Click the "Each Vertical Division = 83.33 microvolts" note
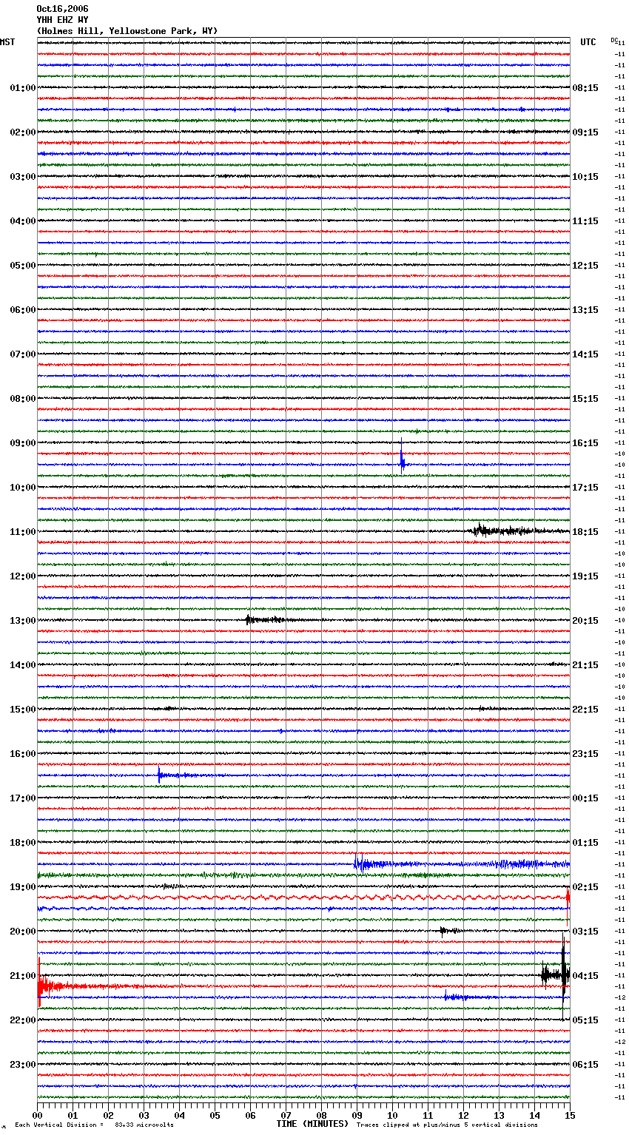The height and width of the screenshot is (1135, 629). 94,1125
